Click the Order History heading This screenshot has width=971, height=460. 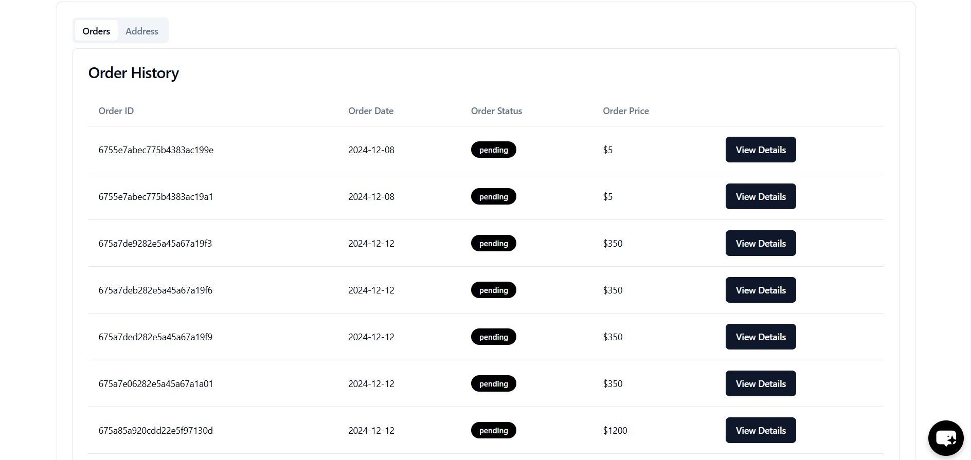click(x=134, y=73)
